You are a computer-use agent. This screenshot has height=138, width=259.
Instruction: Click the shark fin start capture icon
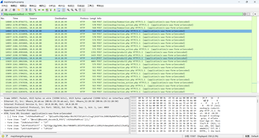click(2, 10)
